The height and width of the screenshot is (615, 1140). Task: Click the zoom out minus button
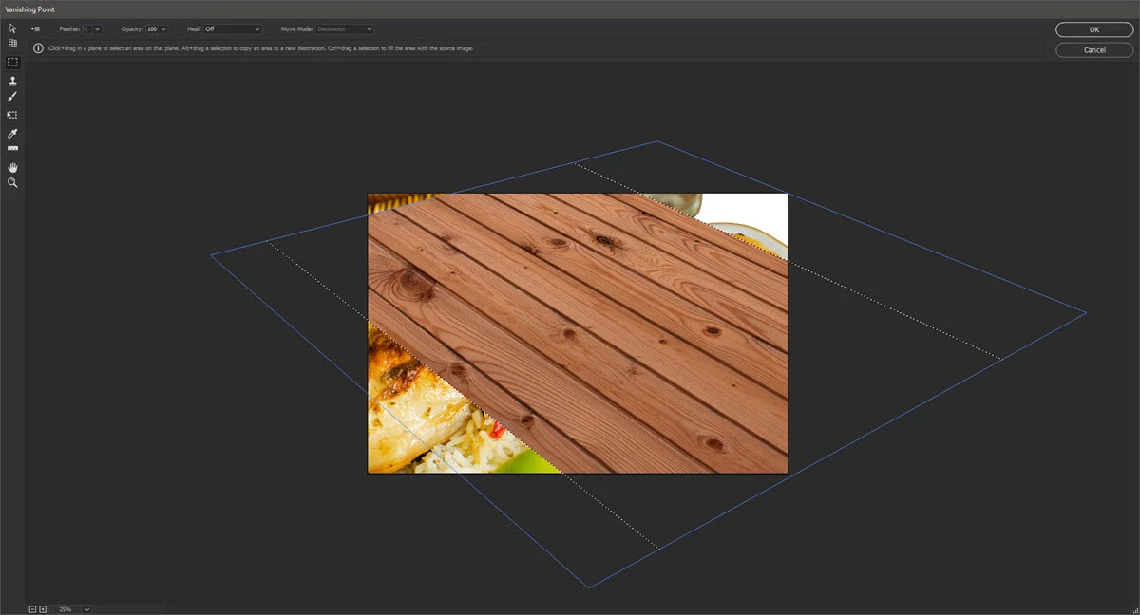[x=32, y=608]
